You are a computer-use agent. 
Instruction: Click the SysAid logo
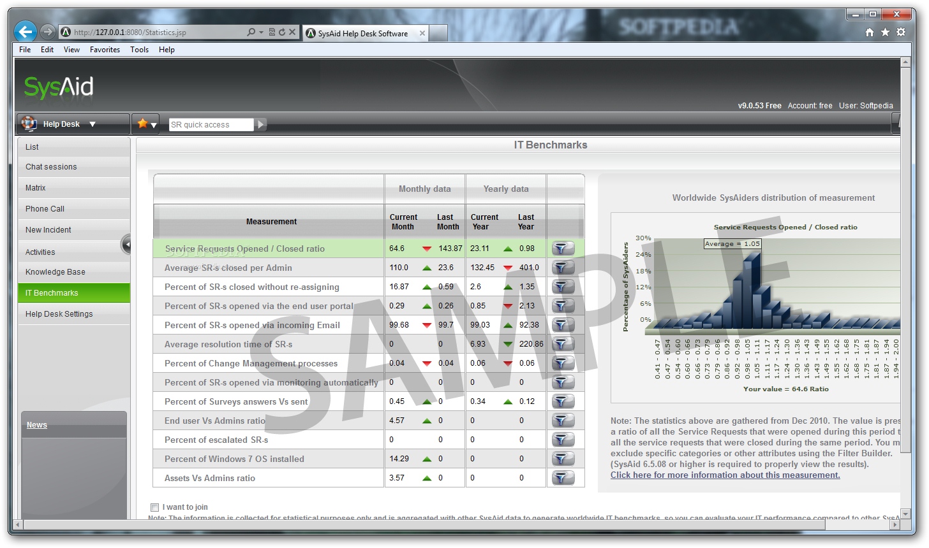click(57, 86)
